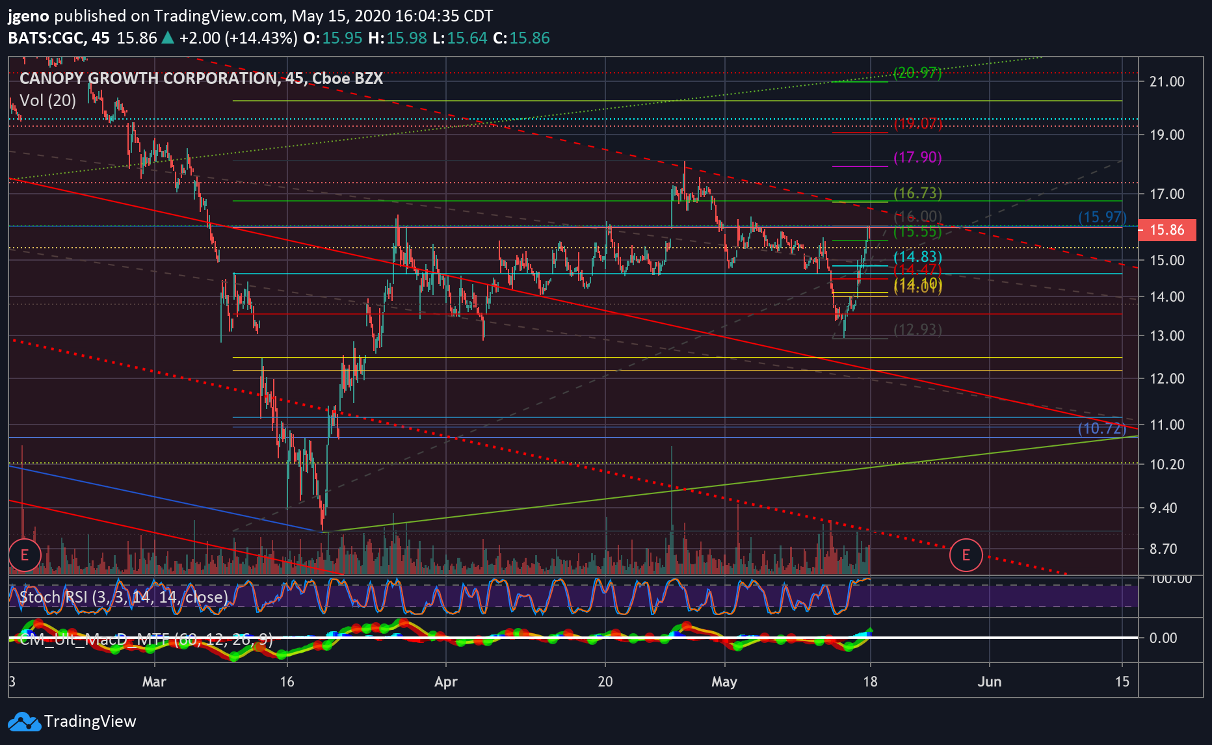Viewport: 1212px width, 745px height.
Task: Click the BATS:CGC, 45 ticker text
Action: click(59, 38)
